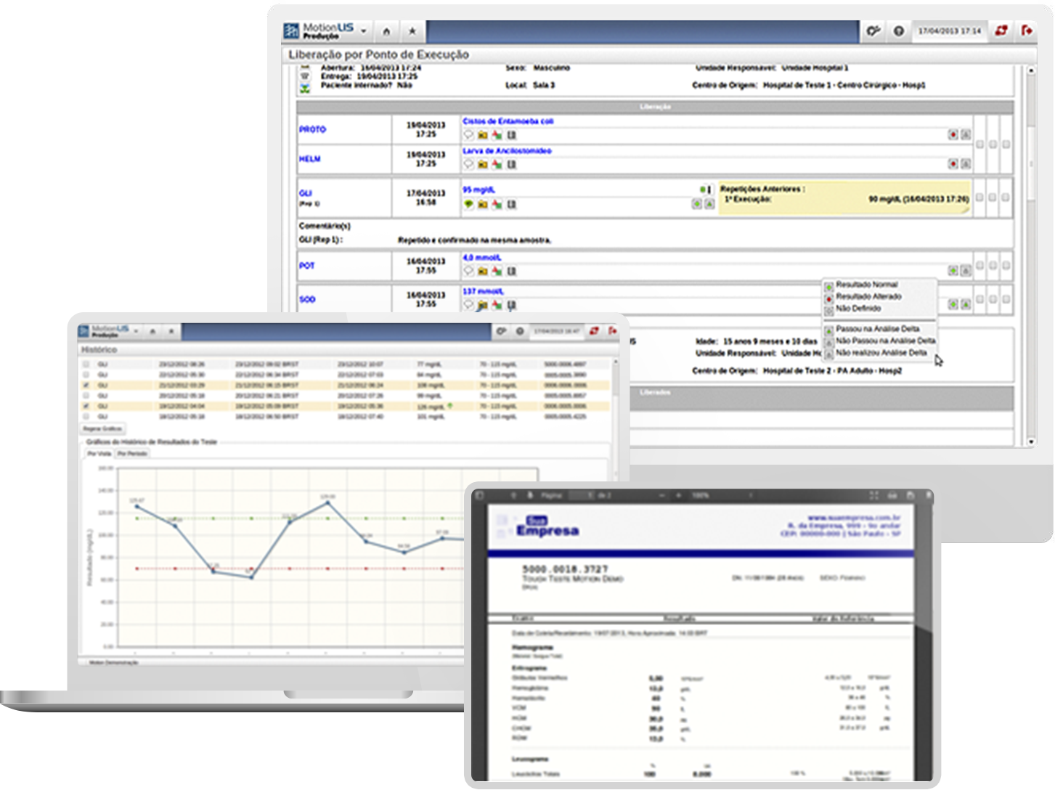Check the first checkbox in the PROTO row

pyautogui.click(x=979, y=144)
